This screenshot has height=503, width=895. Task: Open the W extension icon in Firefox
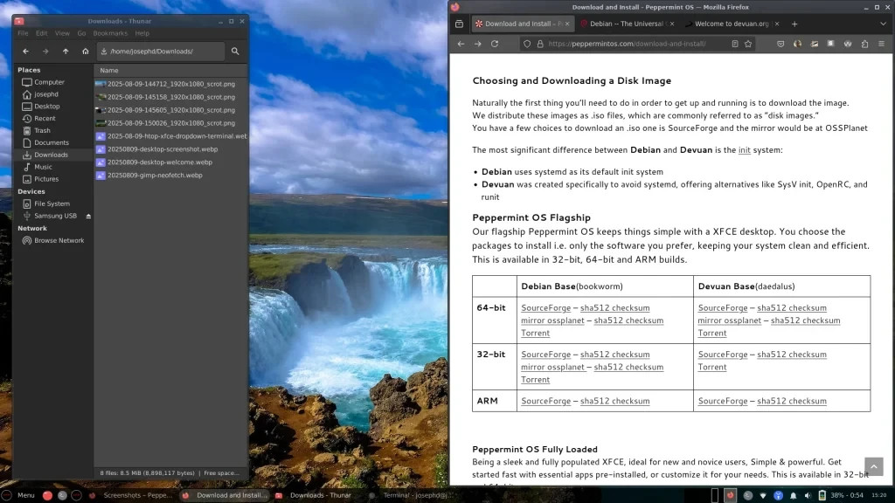click(x=848, y=44)
